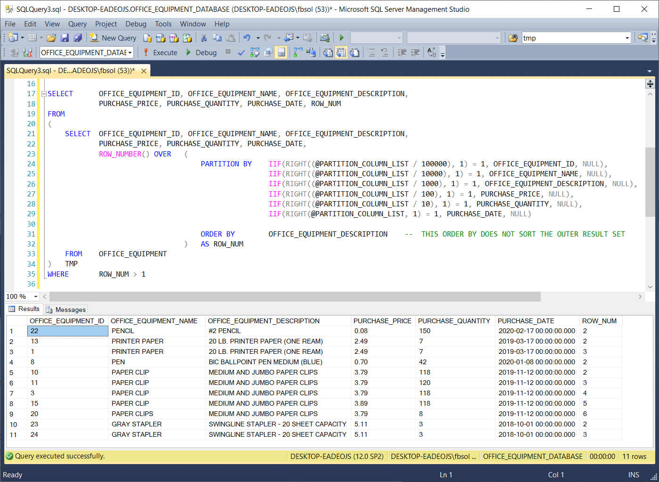Enable Include Actual Execution Plan
This screenshot has width=659, height=482.
coord(298,52)
